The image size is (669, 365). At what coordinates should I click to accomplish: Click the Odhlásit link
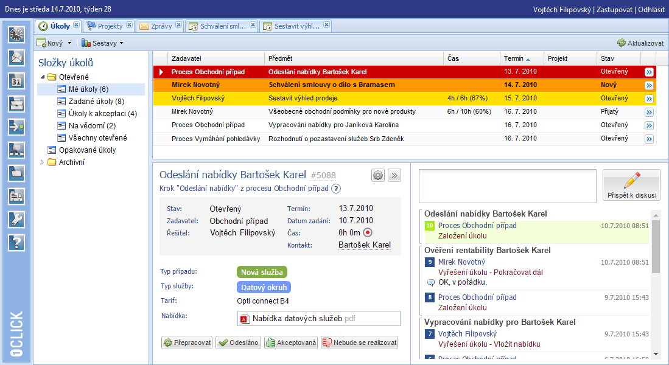651,9
